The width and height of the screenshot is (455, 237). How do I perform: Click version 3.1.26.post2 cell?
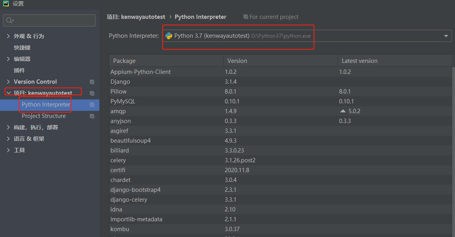pos(240,160)
